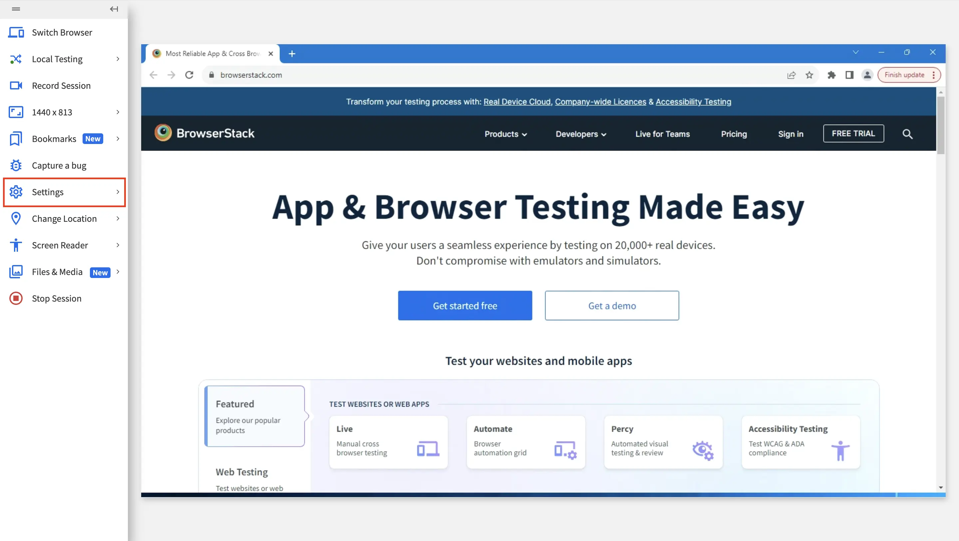959x541 pixels.
Task: Click the Capture a bug icon
Action: point(16,166)
